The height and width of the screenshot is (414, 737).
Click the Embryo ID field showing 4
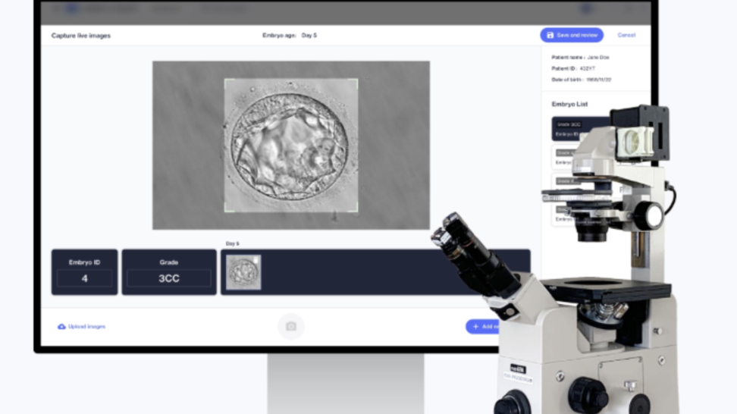tap(84, 278)
